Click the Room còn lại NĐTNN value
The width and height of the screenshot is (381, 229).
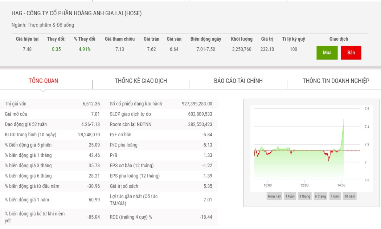[200, 124]
